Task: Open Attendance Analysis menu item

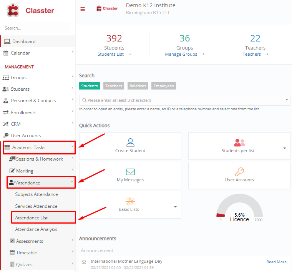Action: point(36,229)
